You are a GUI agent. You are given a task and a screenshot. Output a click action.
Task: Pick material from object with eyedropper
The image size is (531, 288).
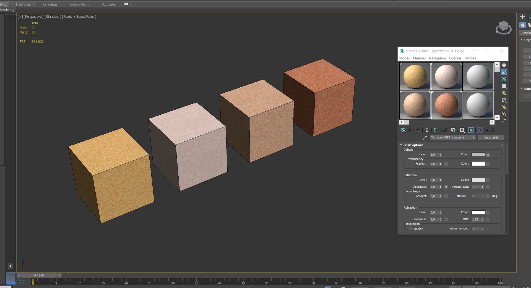coord(425,137)
